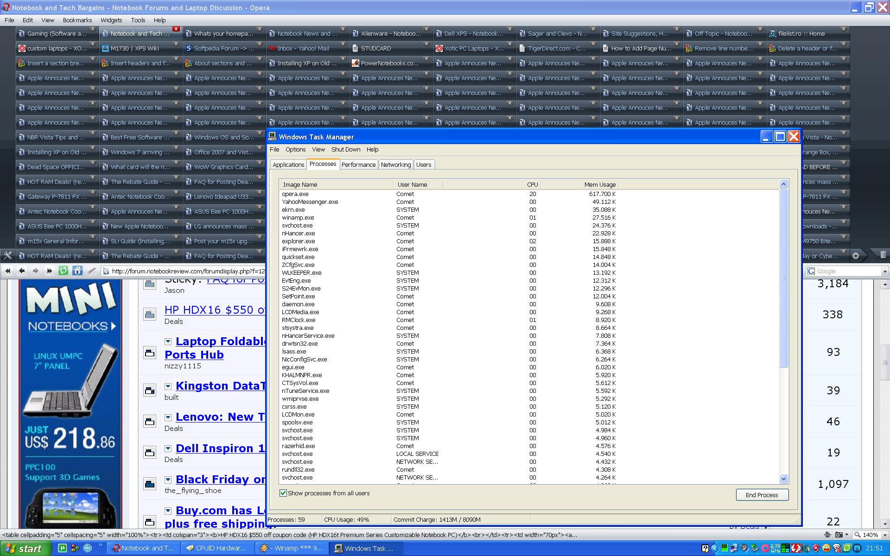Click the question mark tray icon

[705, 549]
